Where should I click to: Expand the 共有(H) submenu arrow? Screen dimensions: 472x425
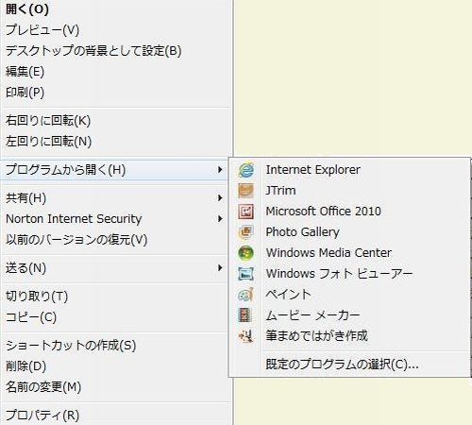click(220, 198)
